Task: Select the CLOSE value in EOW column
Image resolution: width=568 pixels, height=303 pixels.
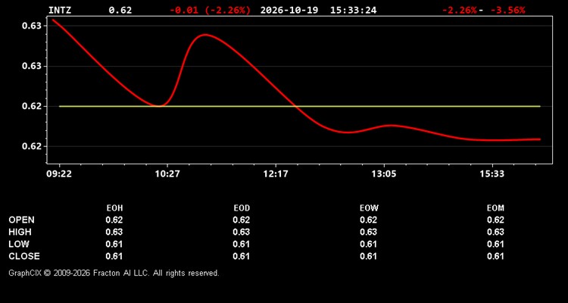Action: click(x=368, y=256)
